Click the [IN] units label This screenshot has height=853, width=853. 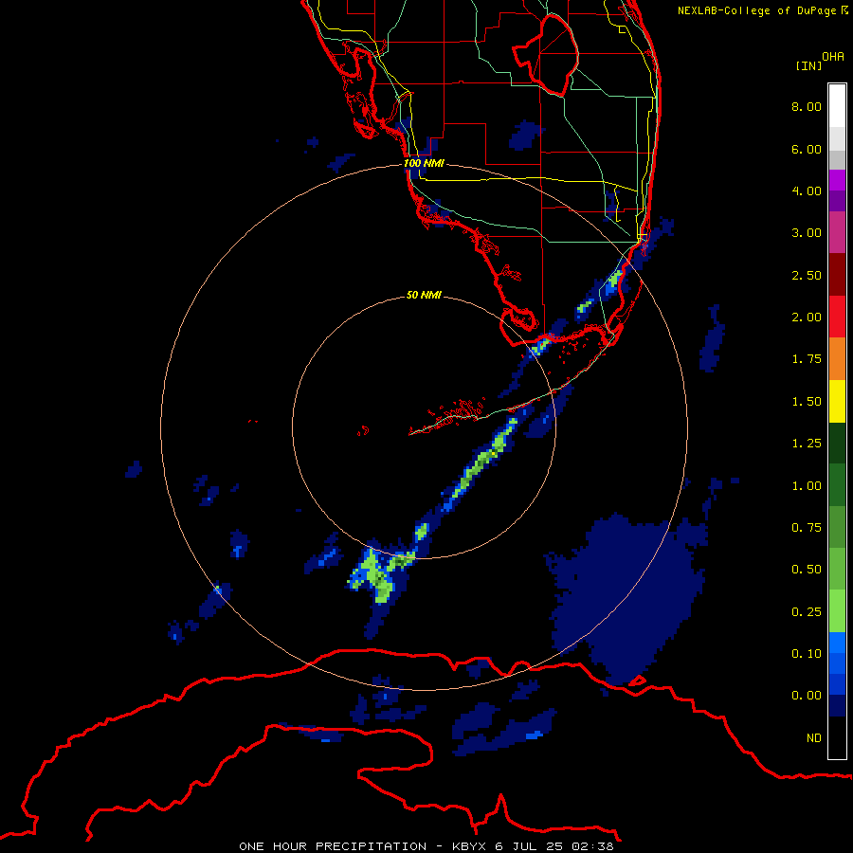point(808,65)
